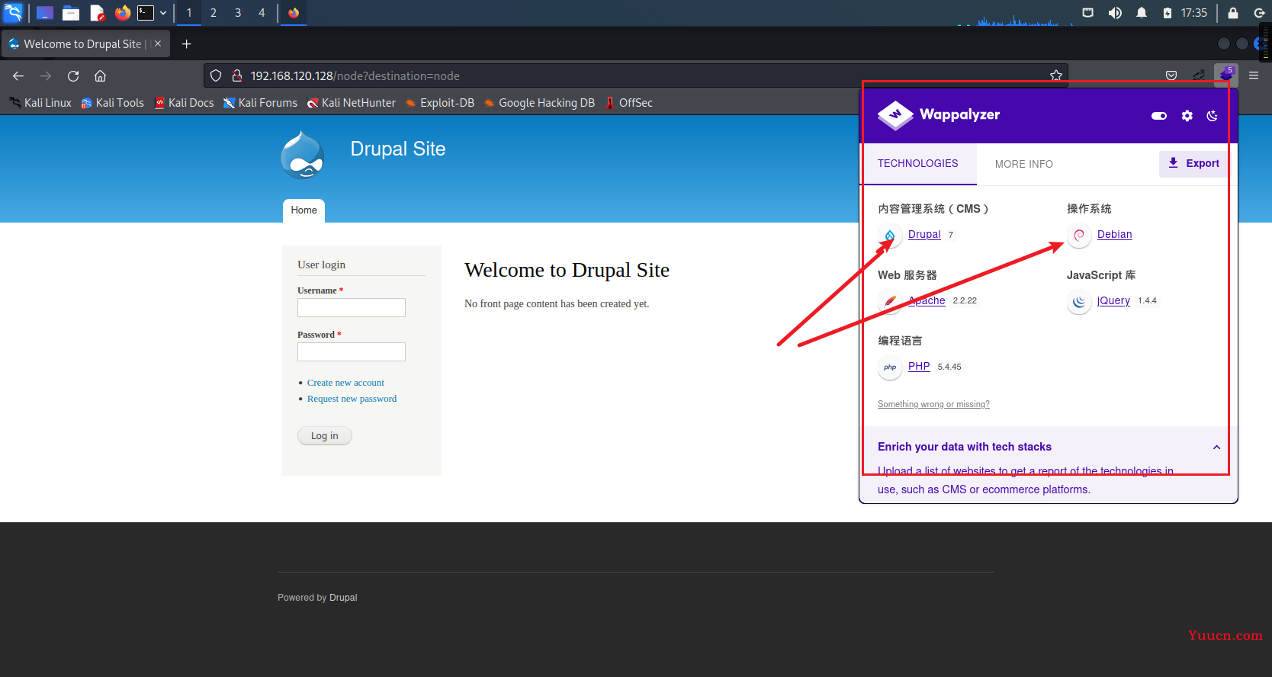Open the Apache technology link
The image size is (1272, 677).
(x=927, y=300)
